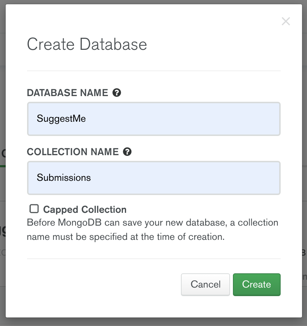The image size is (307, 326).
Task: Focus the Database Name input field
Action: coord(153,119)
